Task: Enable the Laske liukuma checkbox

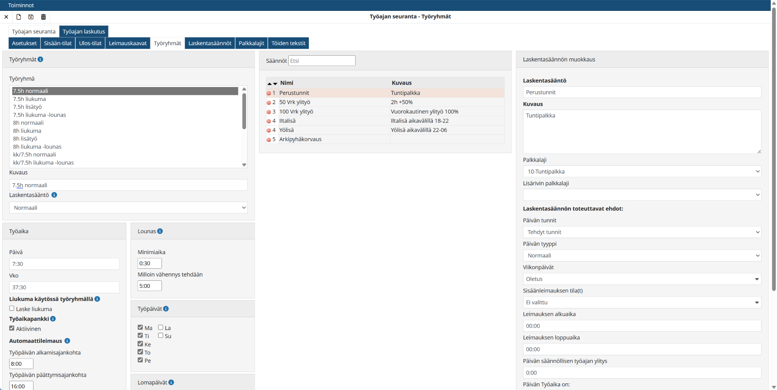Action: point(12,308)
